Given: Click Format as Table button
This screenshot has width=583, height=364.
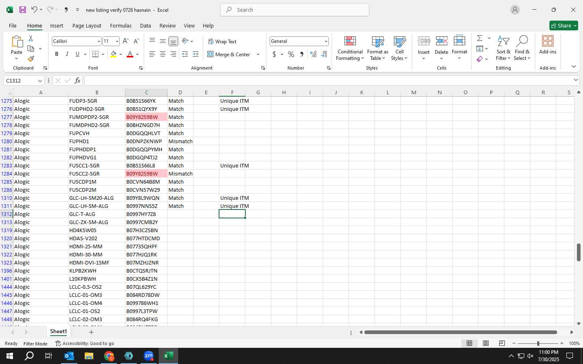Looking at the screenshot, I should [377, 48].
